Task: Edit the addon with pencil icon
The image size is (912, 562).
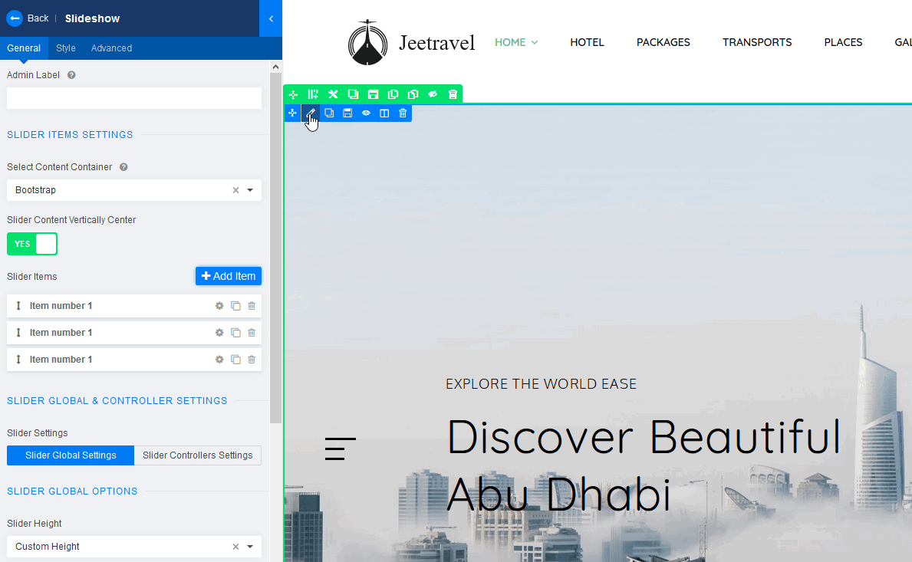Action: coord(311,113)
